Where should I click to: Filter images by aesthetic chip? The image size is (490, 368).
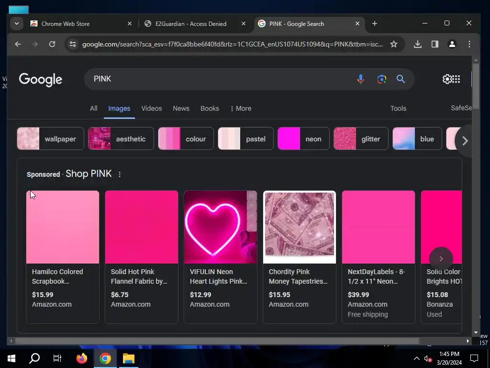(x=121, y=138)
